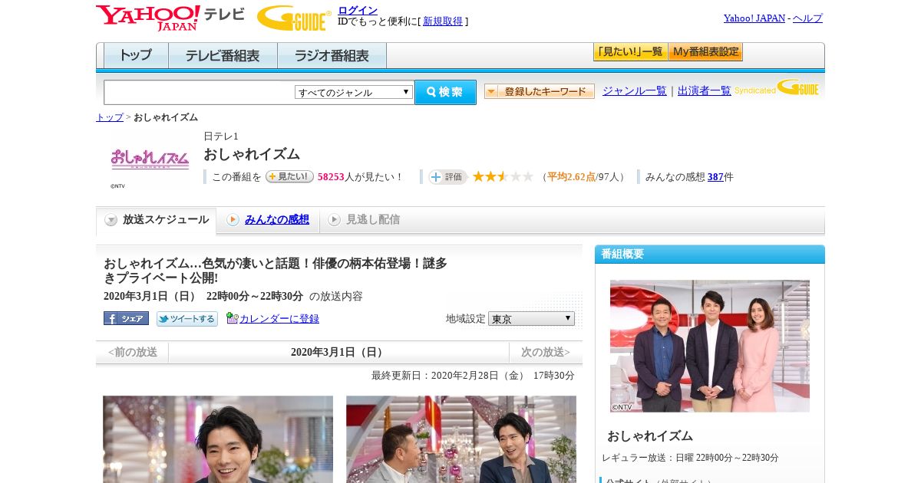Viewport: 921px width, 483px height.
Task: Click the right program photo of two men
Action: pyautogui.click(x=461, y=439)
